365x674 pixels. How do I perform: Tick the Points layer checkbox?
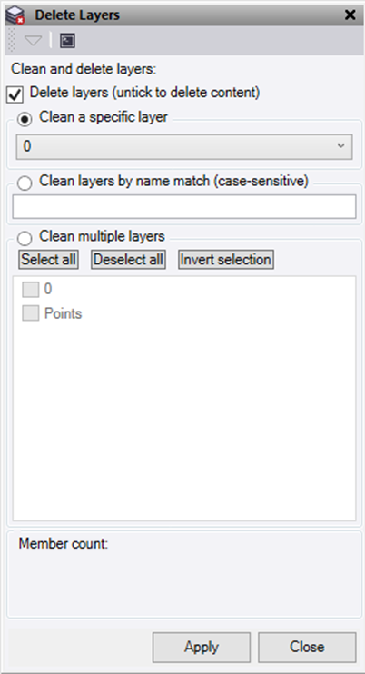pos(31,313)
